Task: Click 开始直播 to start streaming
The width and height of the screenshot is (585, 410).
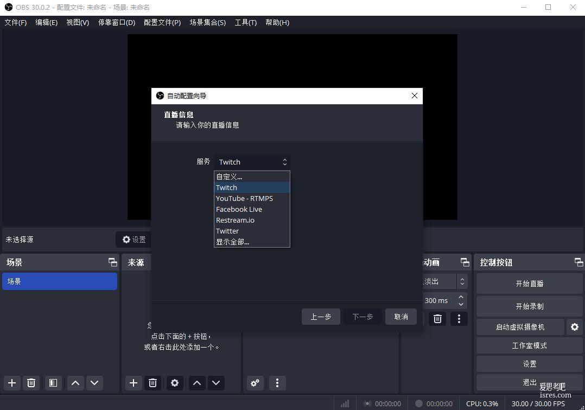Action: [x=530, y=284]
